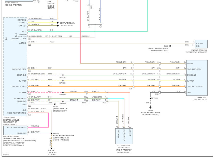Click splice label SP2288

(63, 94)
